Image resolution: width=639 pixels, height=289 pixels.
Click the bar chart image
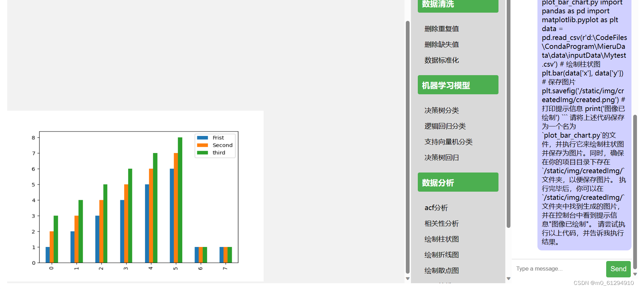pyautogui.click(x=135, y=196)
